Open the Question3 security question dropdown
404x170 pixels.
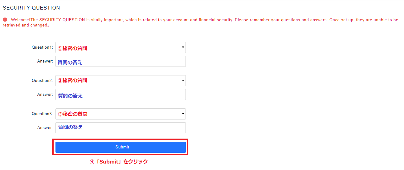(120, 114)
